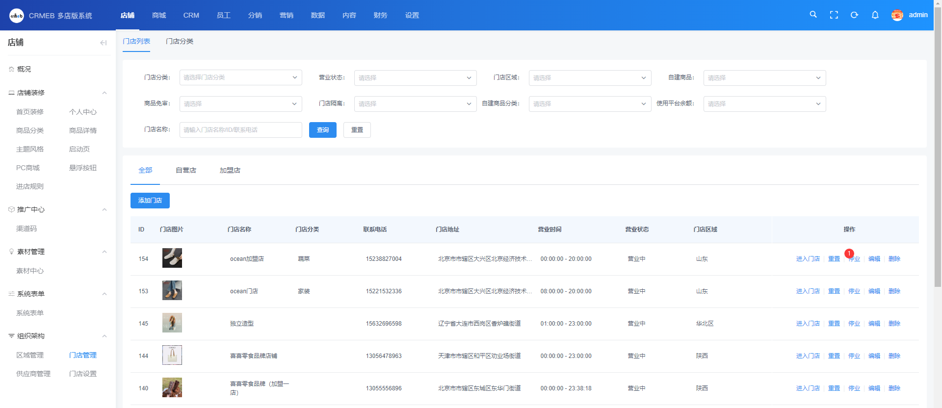This screenshot has height=408, width=942.
Task: Open the 营业状态 dropdown
Action: (415, 78)
